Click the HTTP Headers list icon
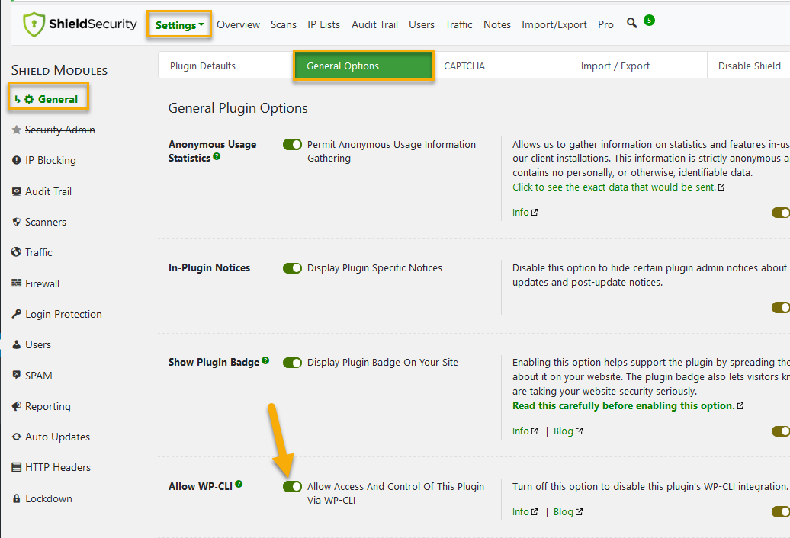Screen dimensions: 790x538 coord(16,467)
